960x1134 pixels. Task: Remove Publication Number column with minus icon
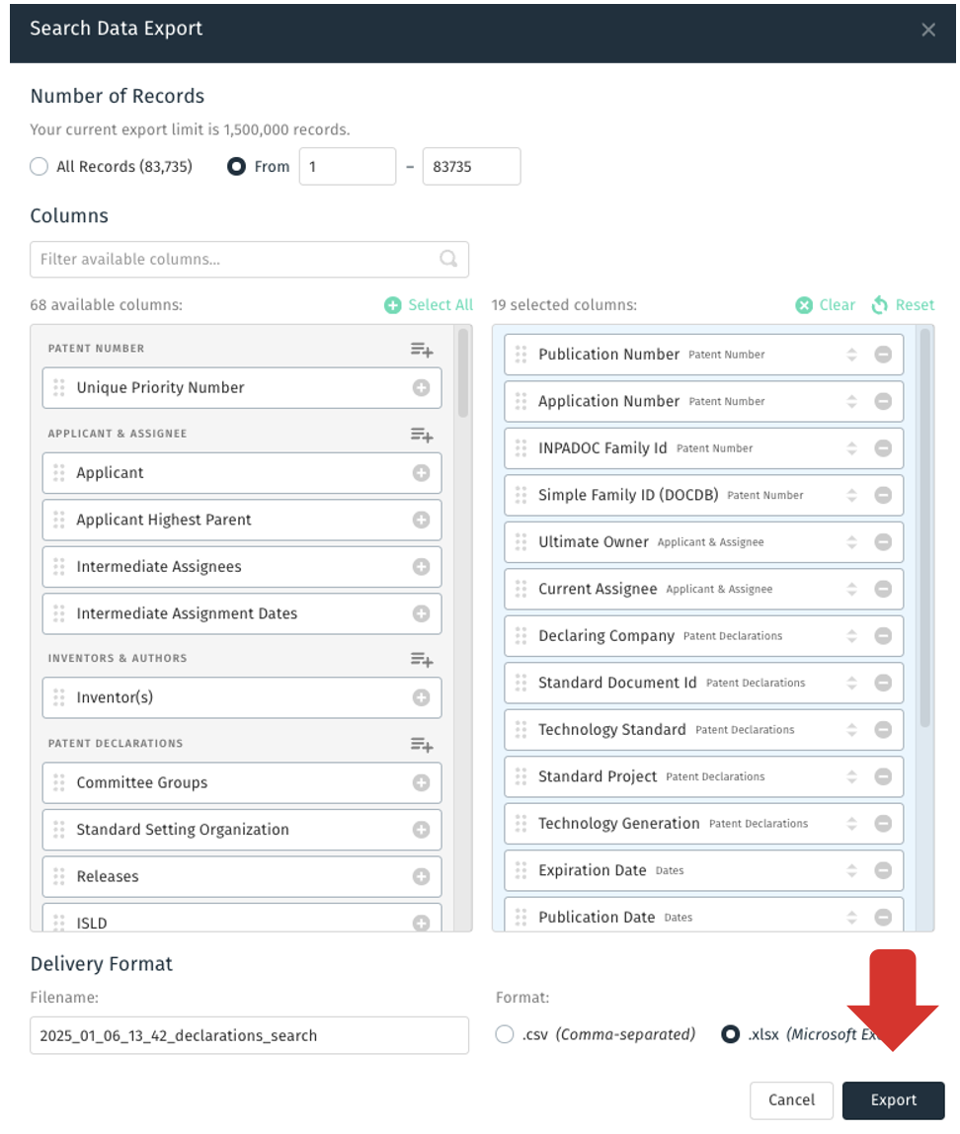pos(883,355)
